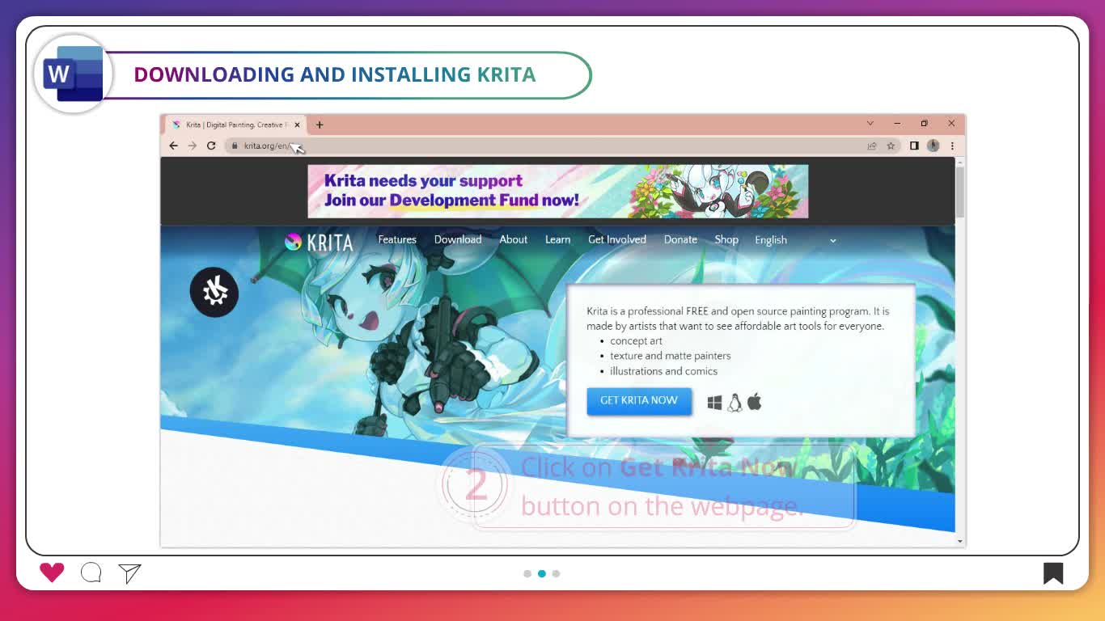The image size is (1105, 621).
Task: Click the paper plane share icon
Action: click(x=129, y=573)
